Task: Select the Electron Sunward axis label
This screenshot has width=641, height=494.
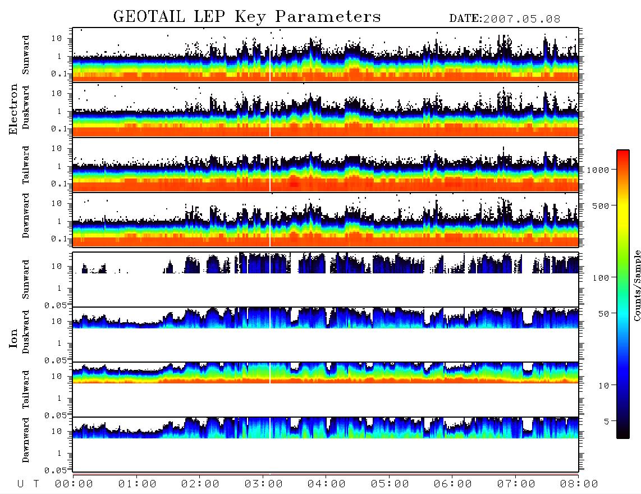Action: [x=26, y=55]
